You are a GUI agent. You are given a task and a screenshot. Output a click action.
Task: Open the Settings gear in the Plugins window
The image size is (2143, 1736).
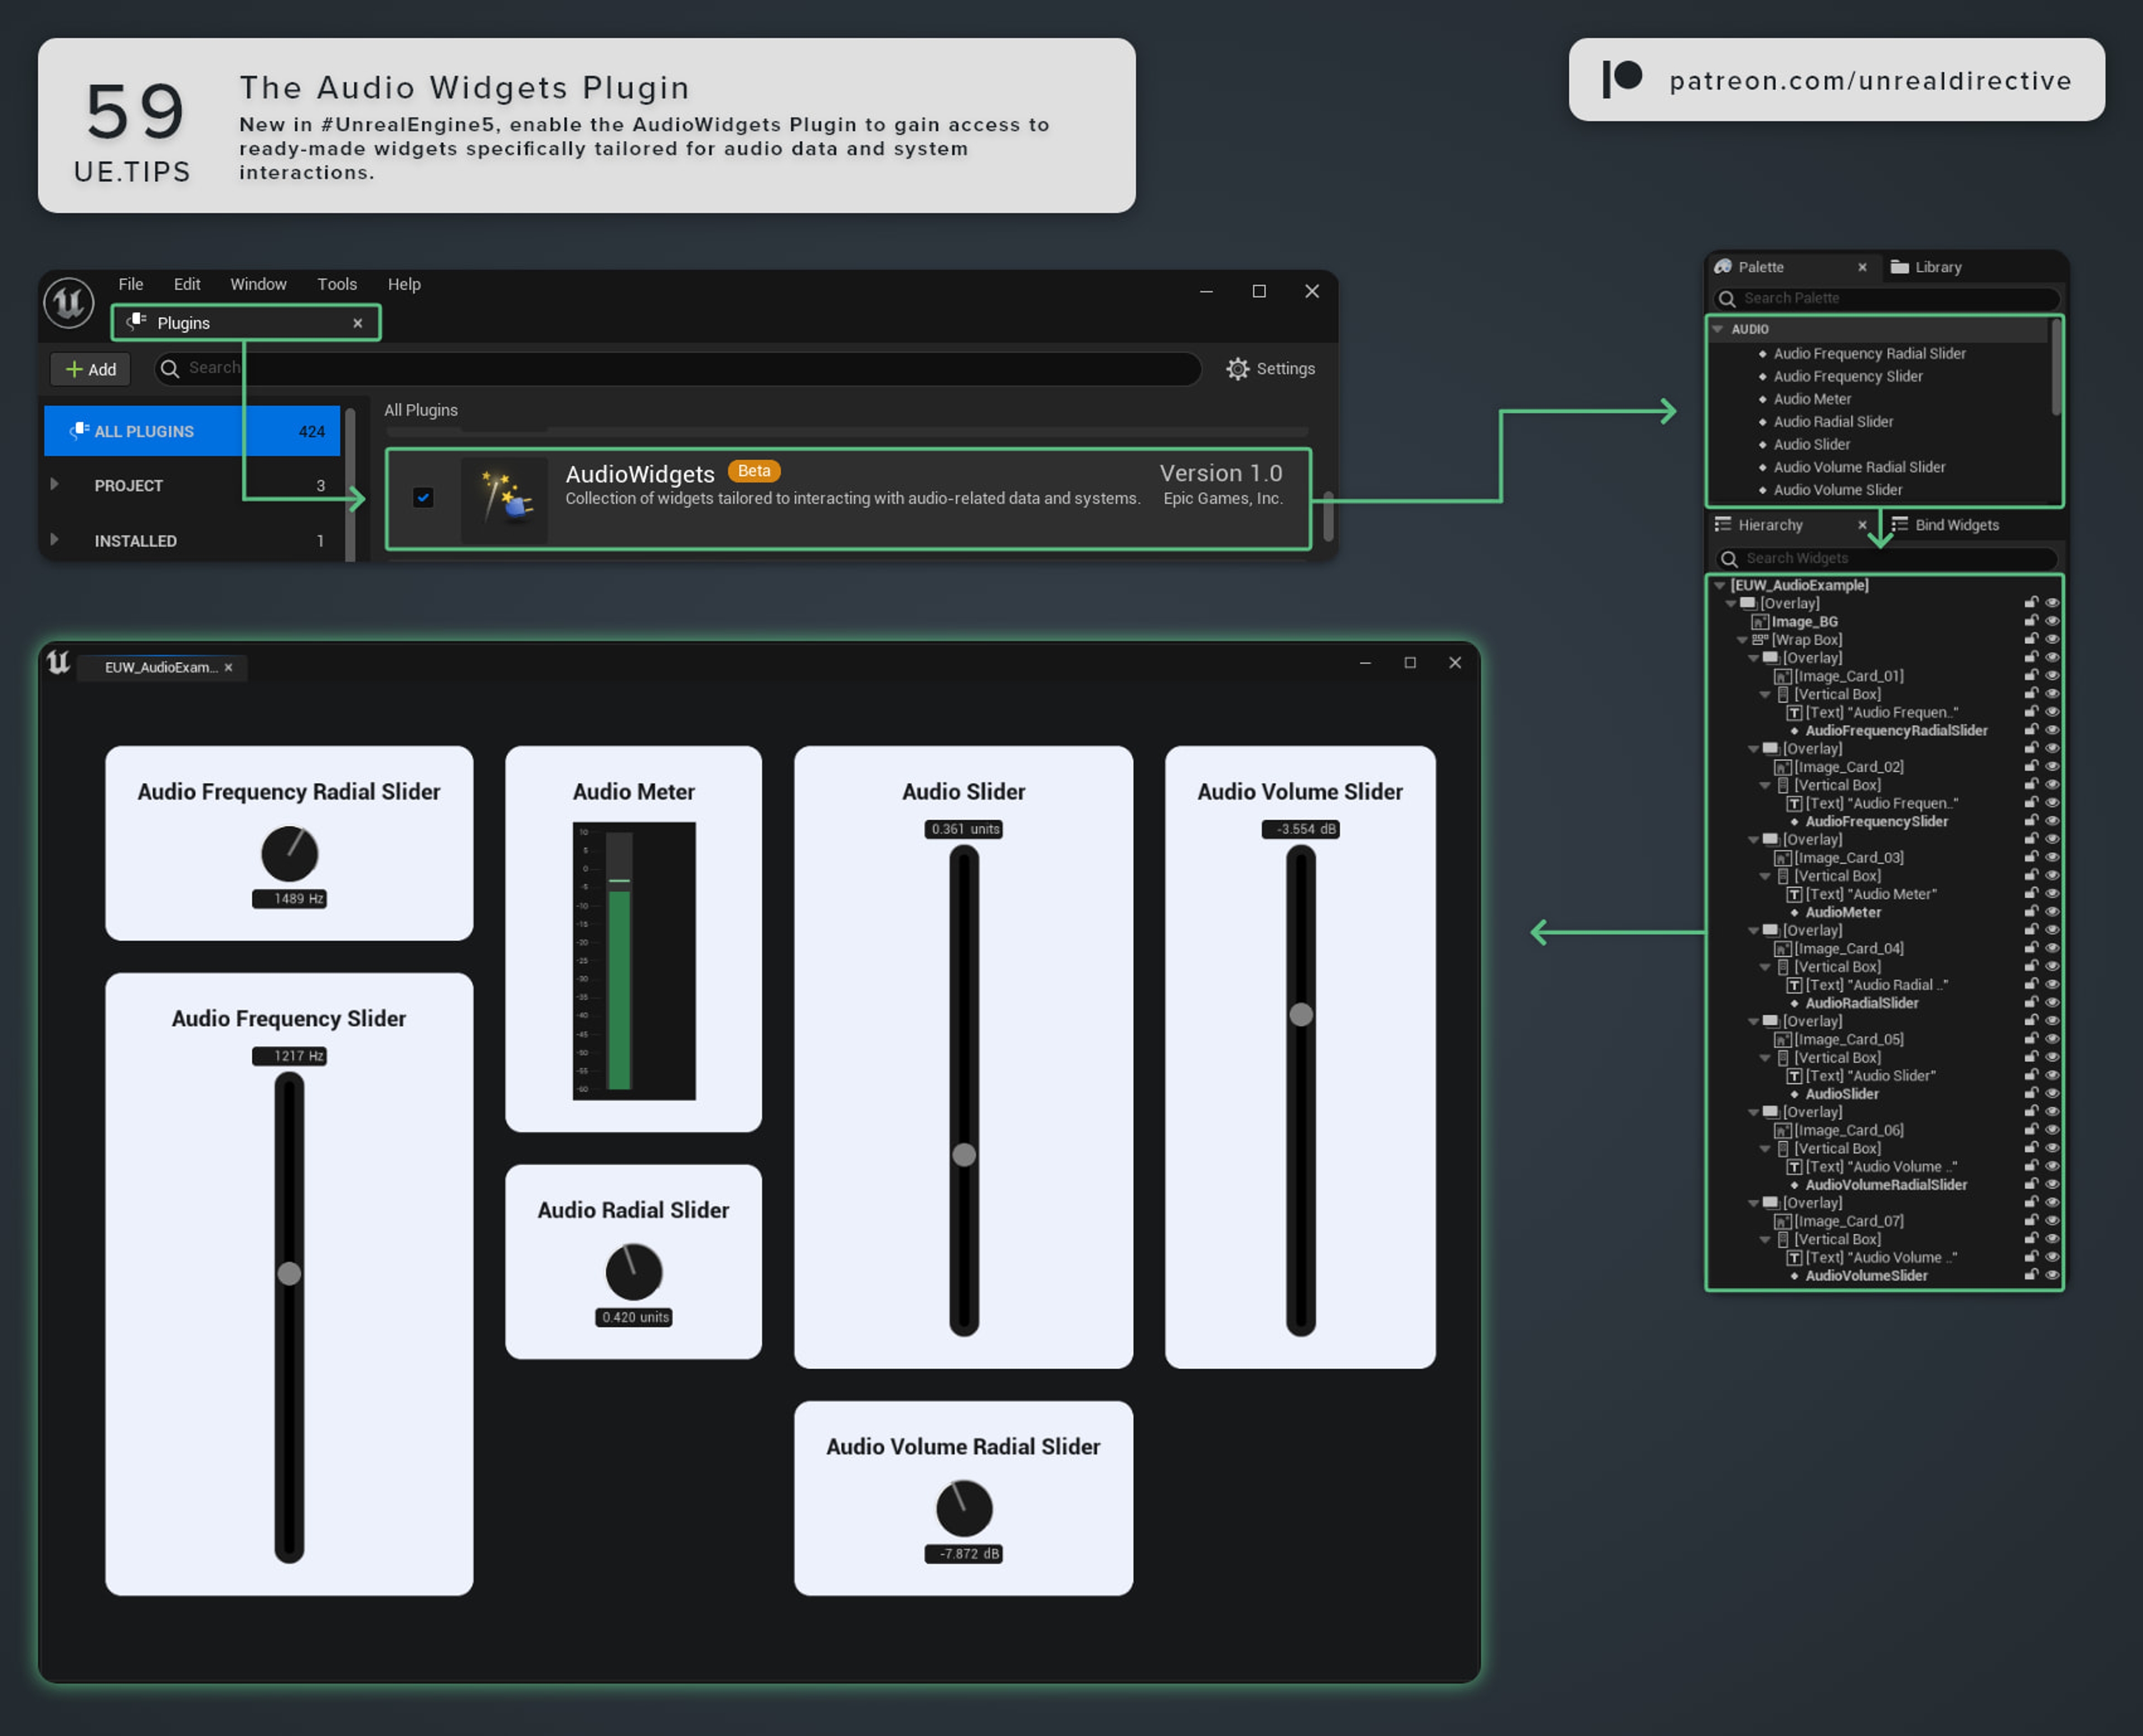pyautogui.click(x=1238, y=369)
